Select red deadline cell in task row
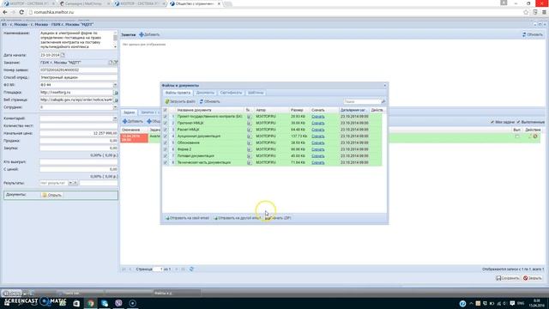Image resolution: width=549 pixels, height=309 pixels. pos(134,137)
